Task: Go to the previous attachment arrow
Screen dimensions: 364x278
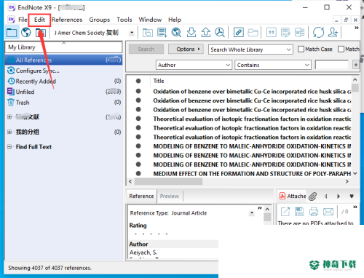Action: coord(326,196)
